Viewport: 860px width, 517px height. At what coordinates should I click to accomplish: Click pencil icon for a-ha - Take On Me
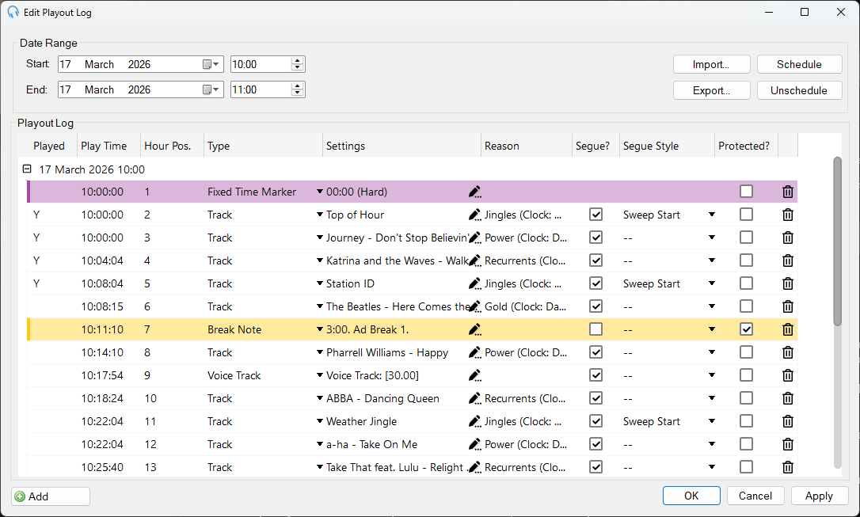[475, 445]
